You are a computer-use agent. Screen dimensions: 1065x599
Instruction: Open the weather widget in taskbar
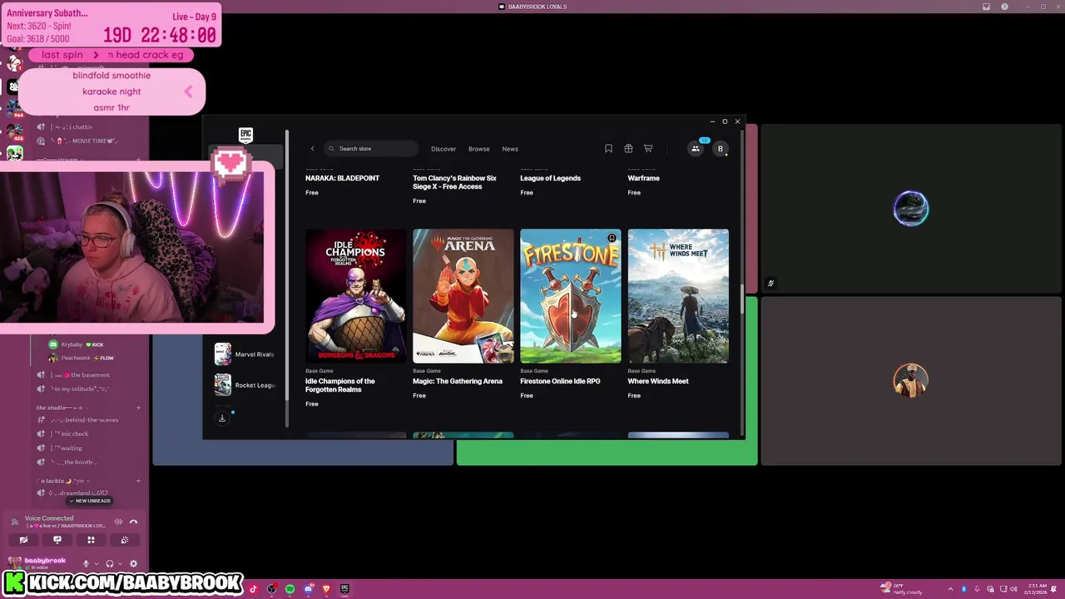tap(901, 589)
